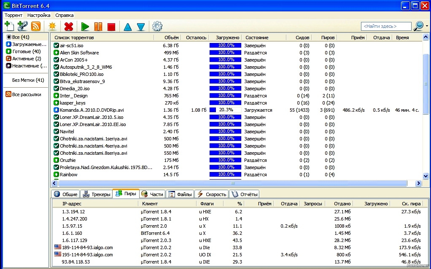Switch to the Пиры tab
This screenshot has height=269, width=431.
click(x=126, y=194)
